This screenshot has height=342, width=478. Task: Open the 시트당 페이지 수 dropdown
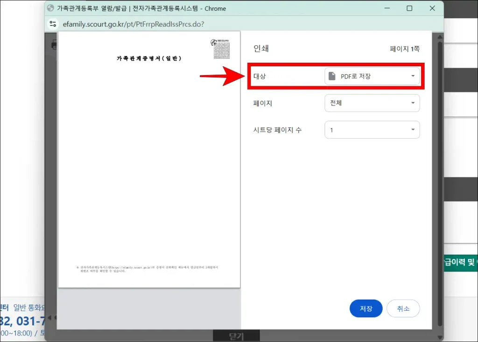(x=372, y=130)
